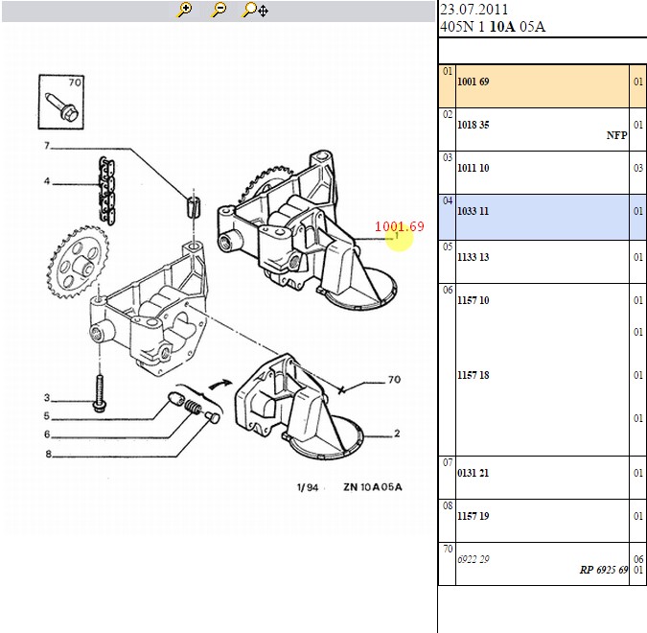Click callout 2 on the oil strainer

click(397, 434)
